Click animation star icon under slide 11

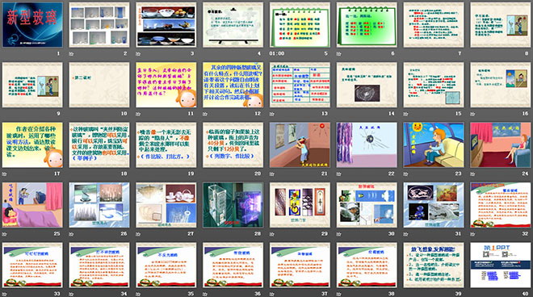point(138,114)
